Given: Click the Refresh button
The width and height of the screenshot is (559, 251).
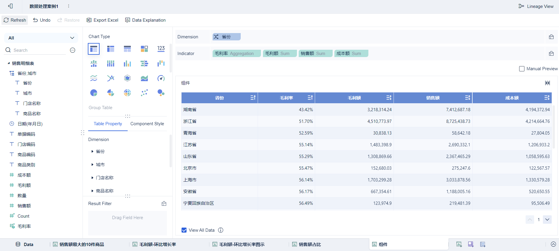Looking at the screenshot, I should (15, 20).
